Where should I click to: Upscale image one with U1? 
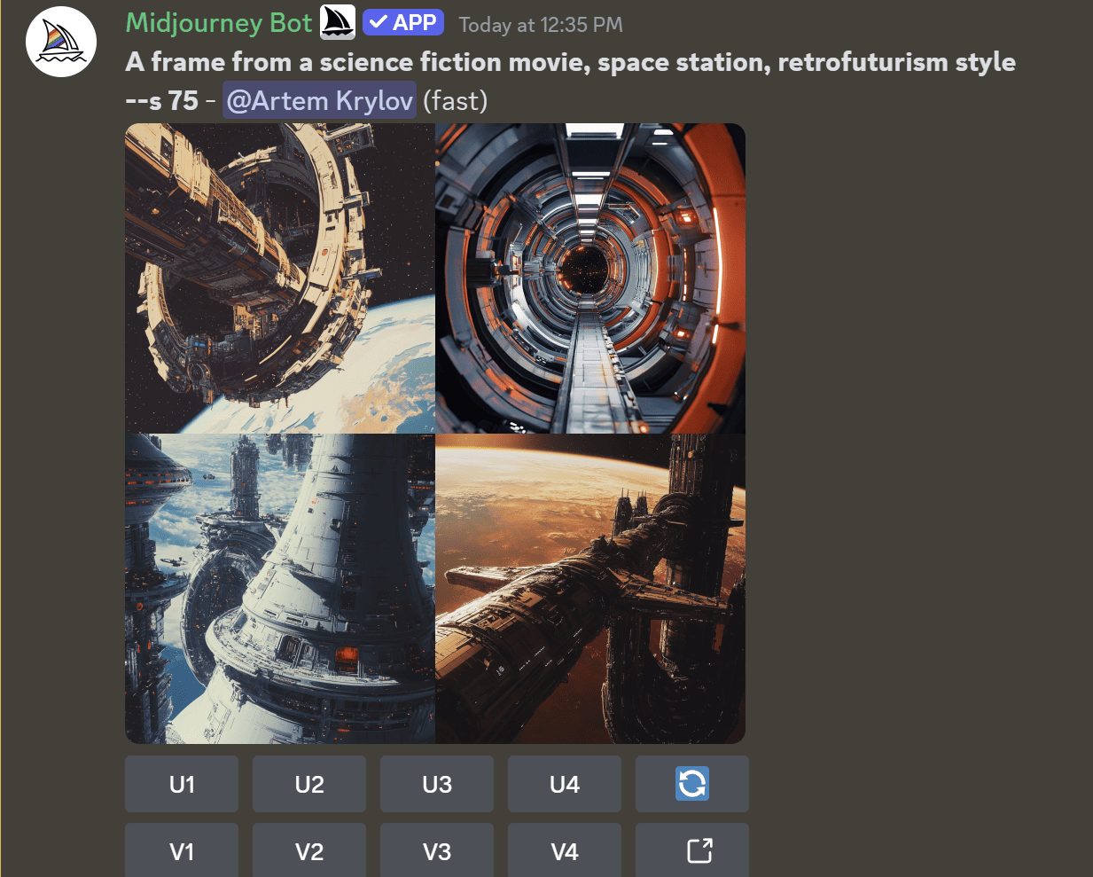[x=182, y=784]
